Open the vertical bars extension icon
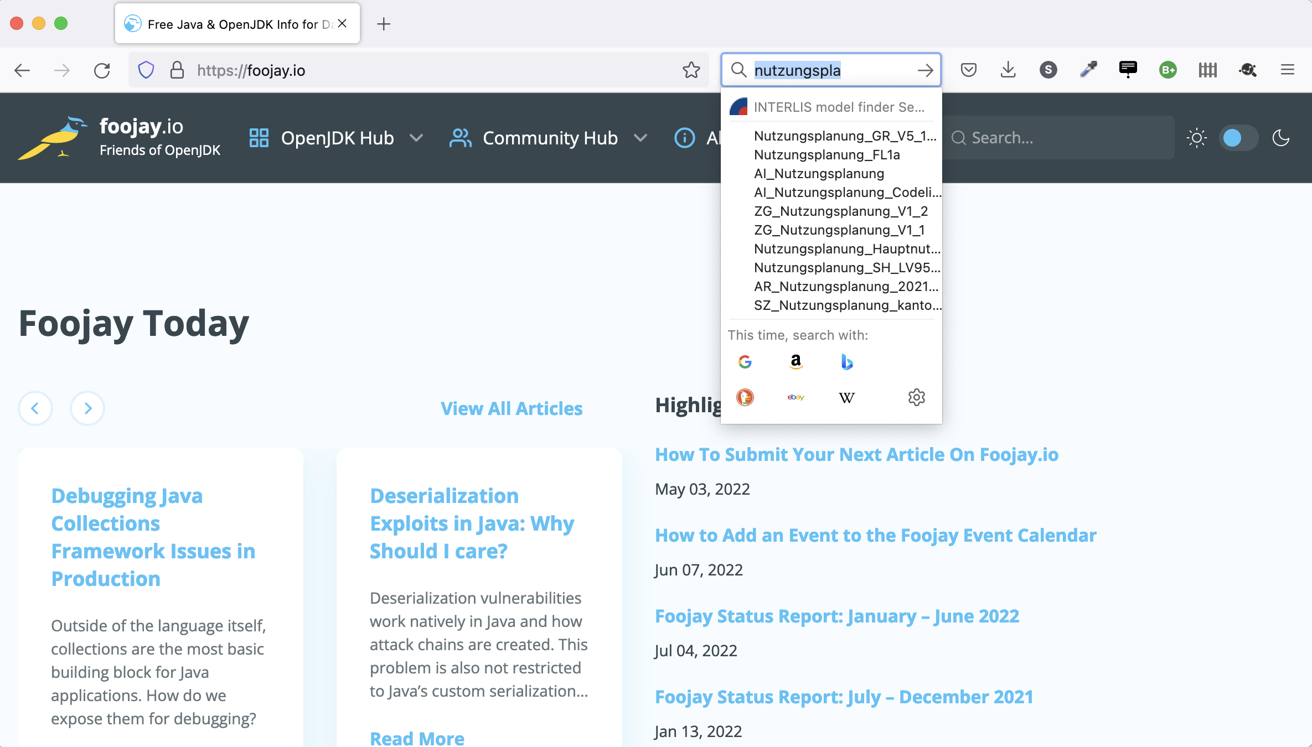Screen dimensions: 1312x747 pyautogui.click(x=1207, y=70)
